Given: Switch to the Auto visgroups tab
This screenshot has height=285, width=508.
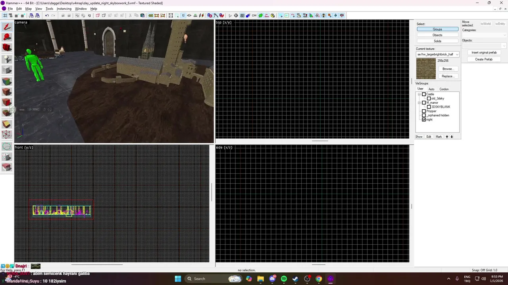Looking at the screenshot, I should [x=431, y=89].
